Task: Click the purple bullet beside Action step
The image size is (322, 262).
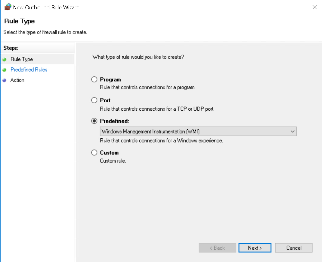Action: [4, 80]
